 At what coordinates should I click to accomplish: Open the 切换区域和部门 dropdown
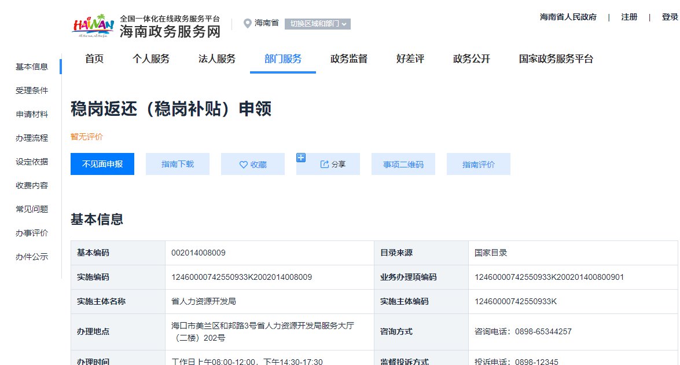point(318,24)
